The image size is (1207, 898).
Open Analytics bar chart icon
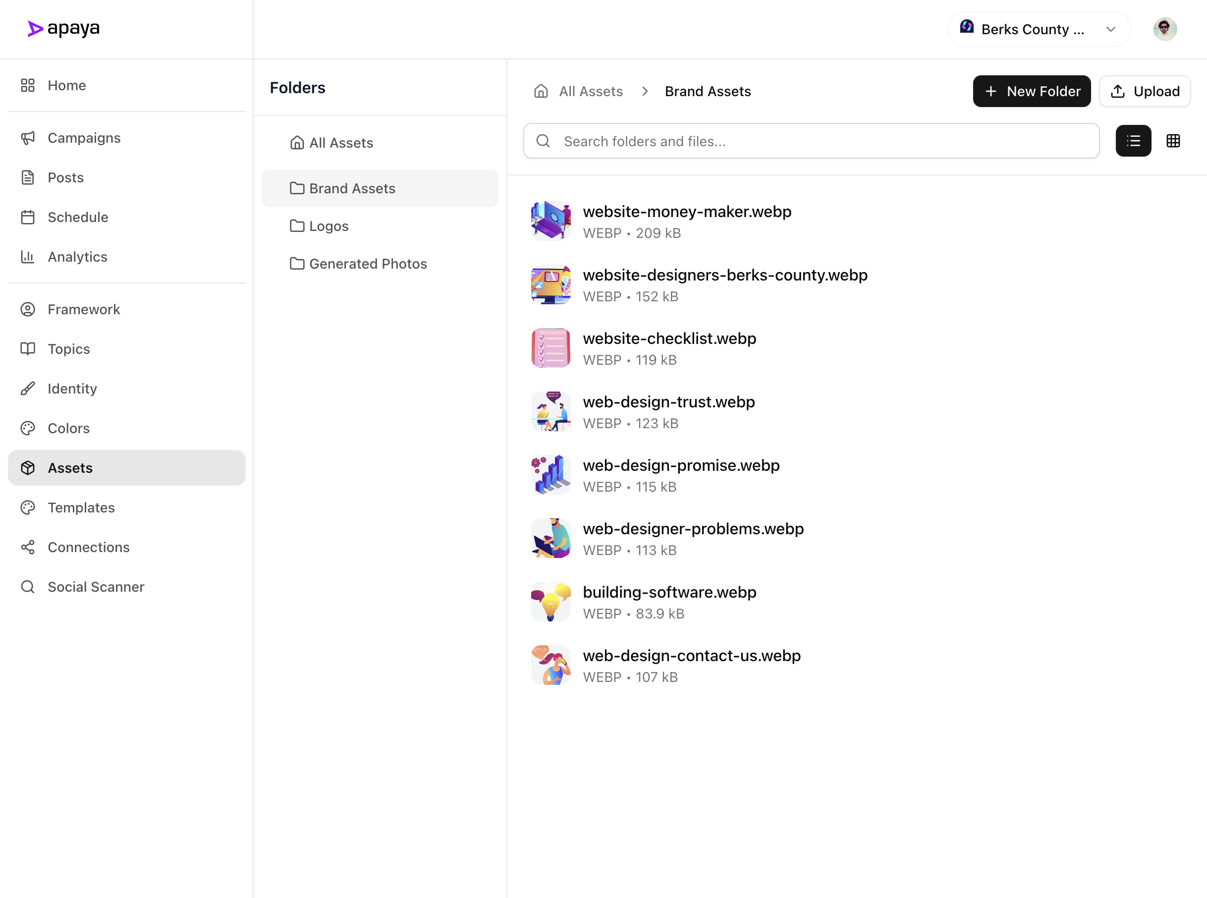click(x=28, y=257)
